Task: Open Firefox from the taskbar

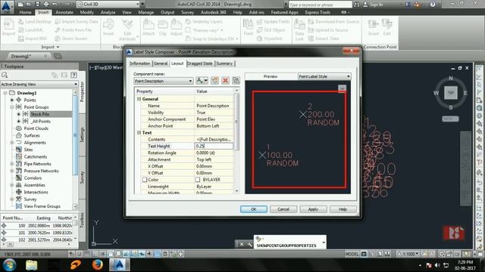Action: pyautogui.click(x=98, y=264)
